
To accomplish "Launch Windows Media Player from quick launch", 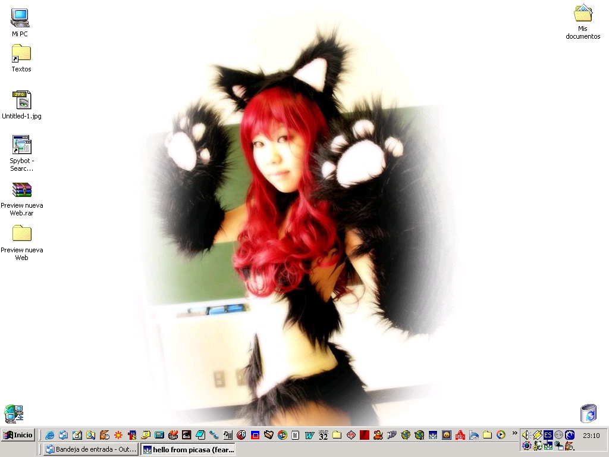I will (x=501, y=435).
